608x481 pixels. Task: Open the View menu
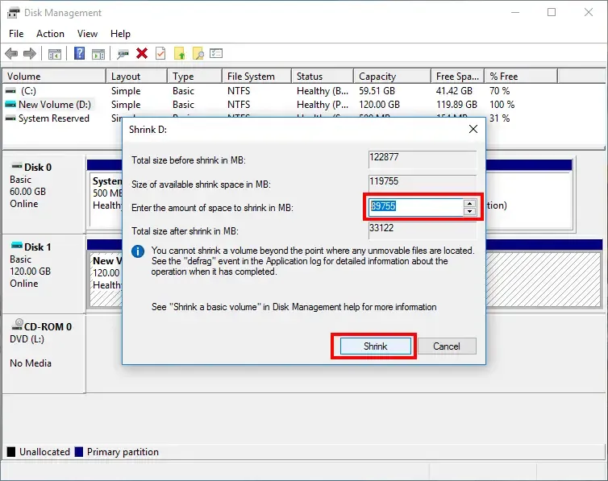[87, 34]
